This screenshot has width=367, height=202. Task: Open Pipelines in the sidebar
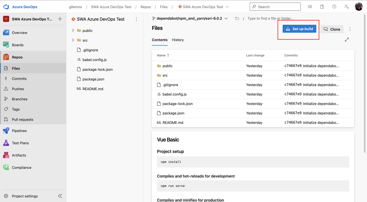(33, 131)
